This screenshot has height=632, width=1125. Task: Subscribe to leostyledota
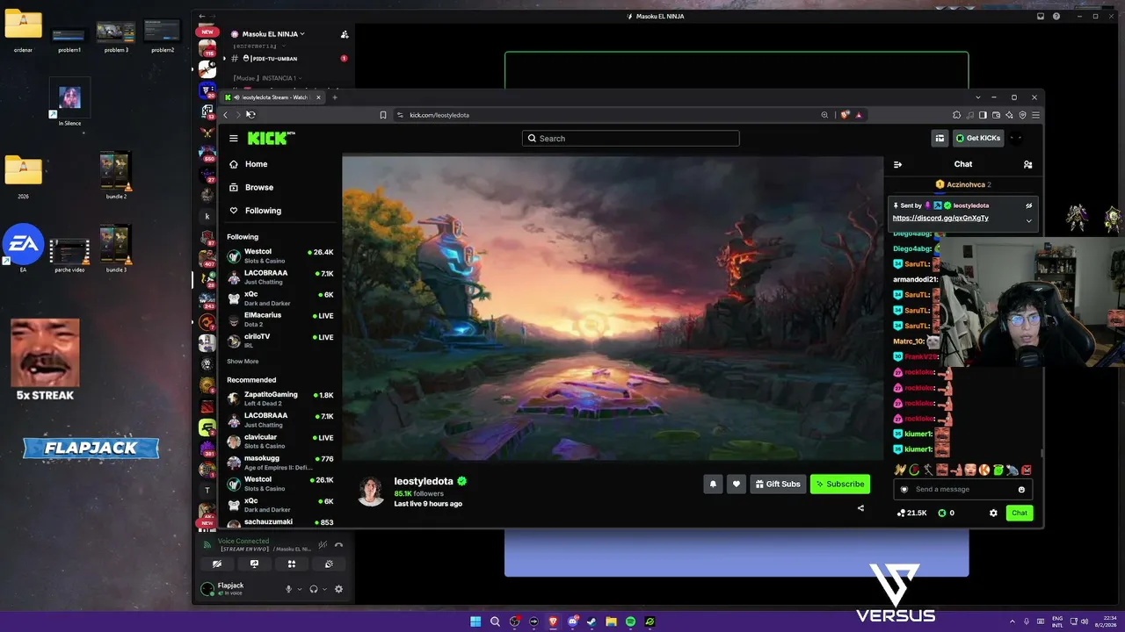pyautogui.click(x=840, y=484)
